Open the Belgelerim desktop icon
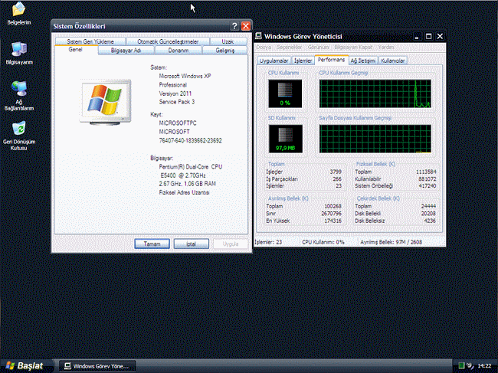The image size is (498, 373). [x=18, y=13]
